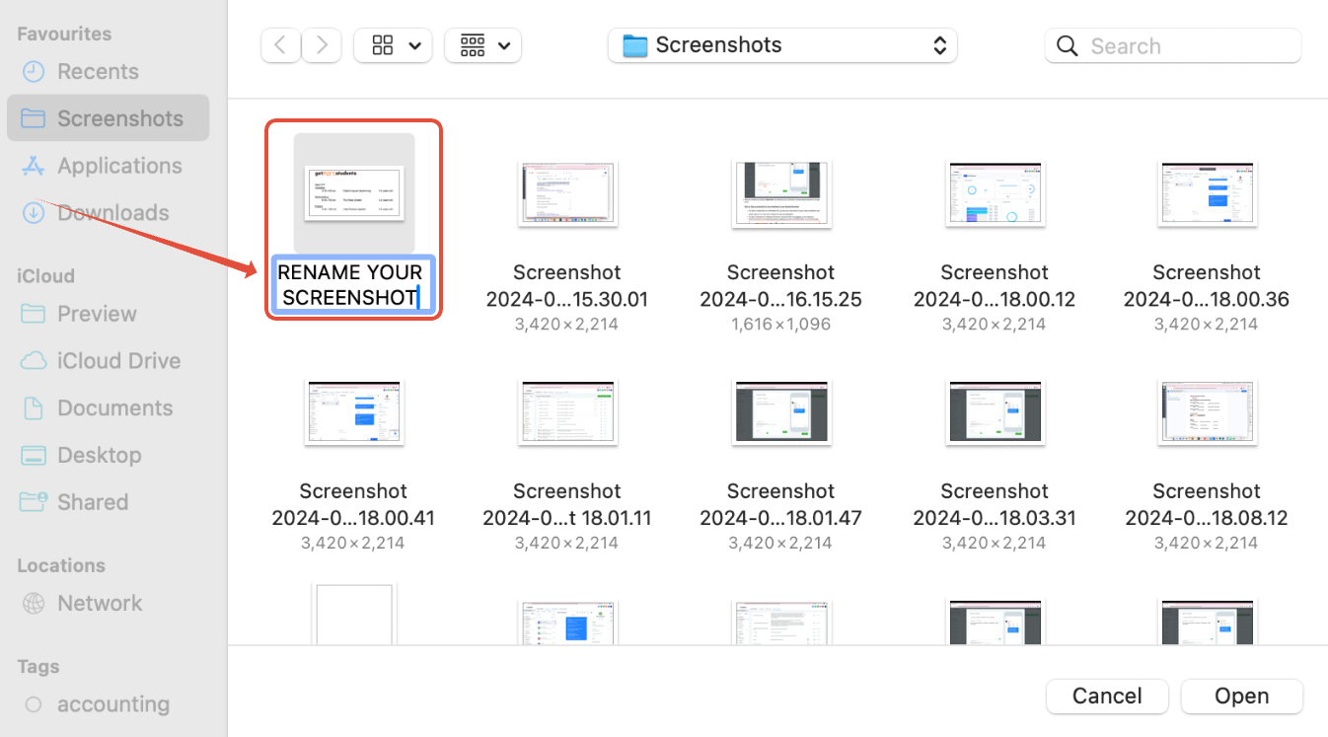1328x737 pixels.
Task: Click the accounting tag circle
Action: coord(34,704)
